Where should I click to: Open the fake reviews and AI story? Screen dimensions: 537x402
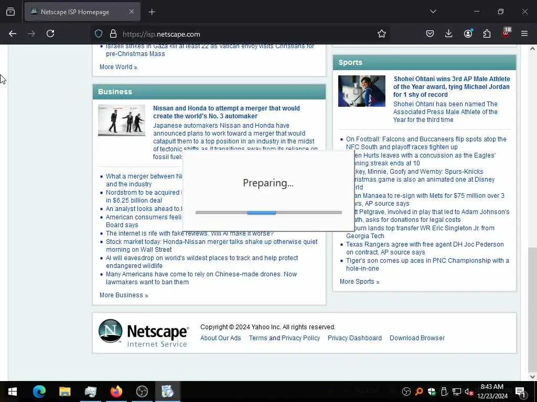click(x=190, y=233)
